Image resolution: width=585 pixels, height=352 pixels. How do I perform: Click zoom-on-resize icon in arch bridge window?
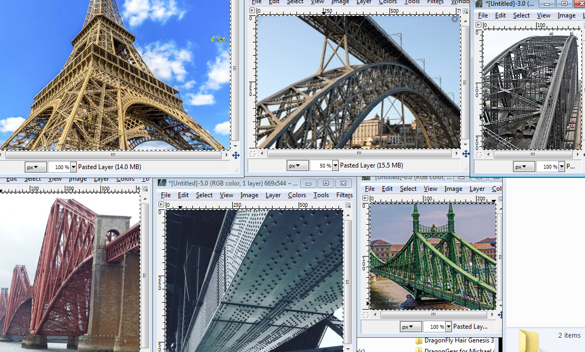465,11
